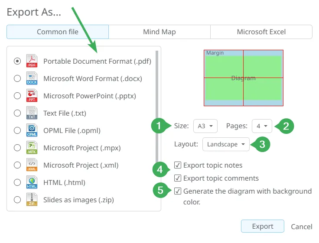Click the XML file icon
This screenshot has width=319, height=243.
tap(32, 165)
